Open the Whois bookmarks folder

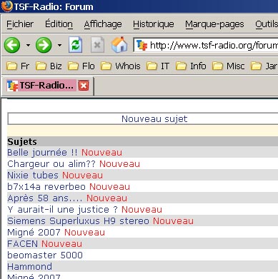[121, 66]
